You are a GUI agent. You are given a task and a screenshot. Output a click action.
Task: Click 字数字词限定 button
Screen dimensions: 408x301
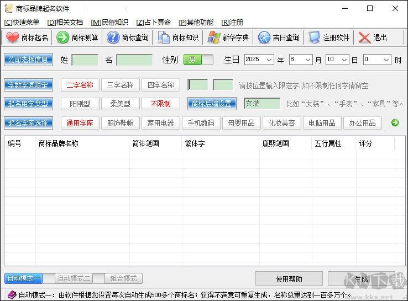(x=28, y=85)
